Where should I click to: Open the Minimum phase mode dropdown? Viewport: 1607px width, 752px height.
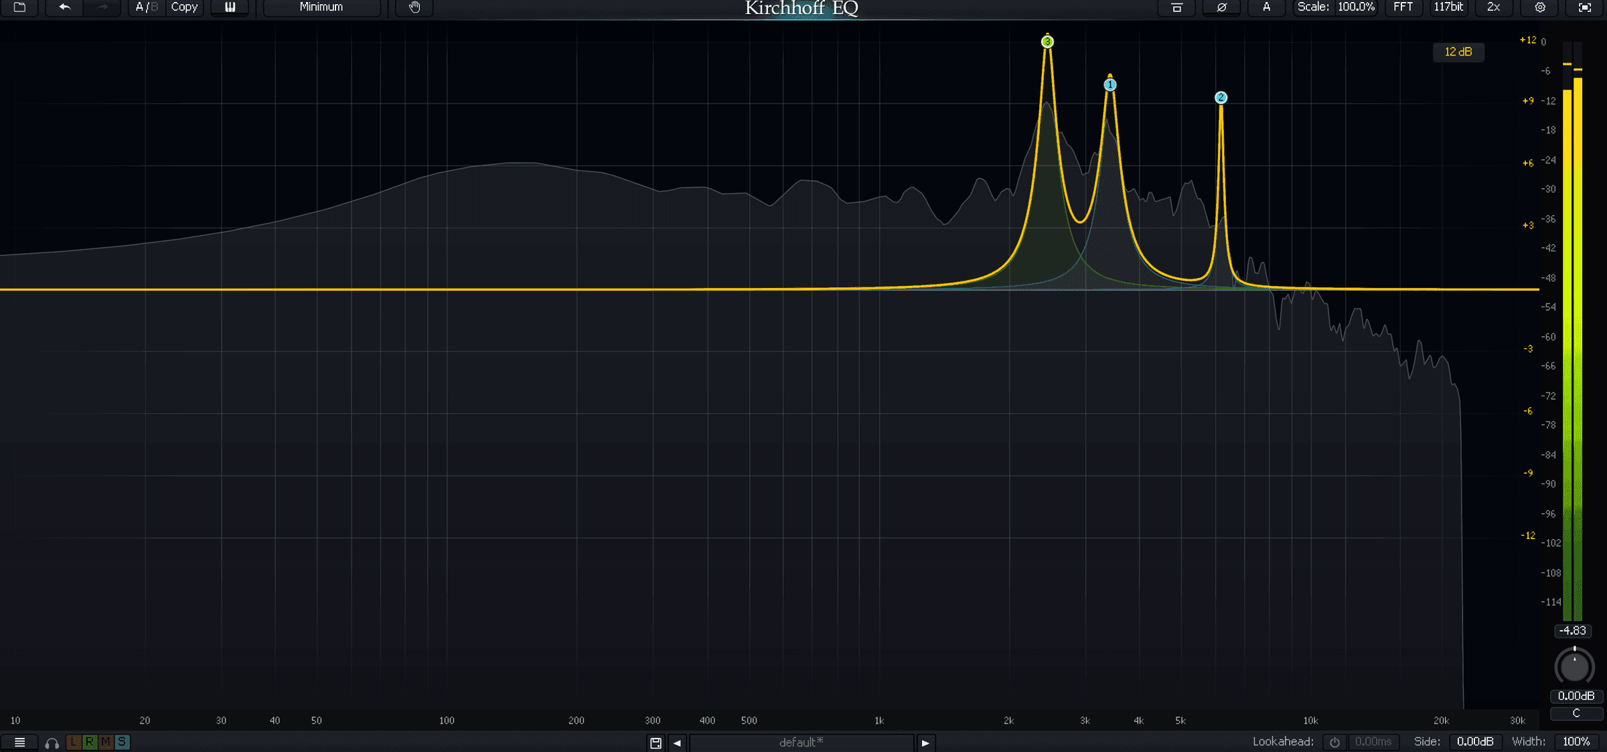321,7
